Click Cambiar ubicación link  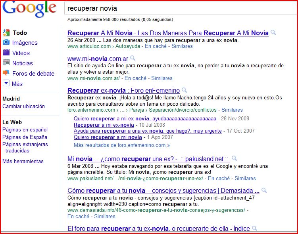(23, 106)
